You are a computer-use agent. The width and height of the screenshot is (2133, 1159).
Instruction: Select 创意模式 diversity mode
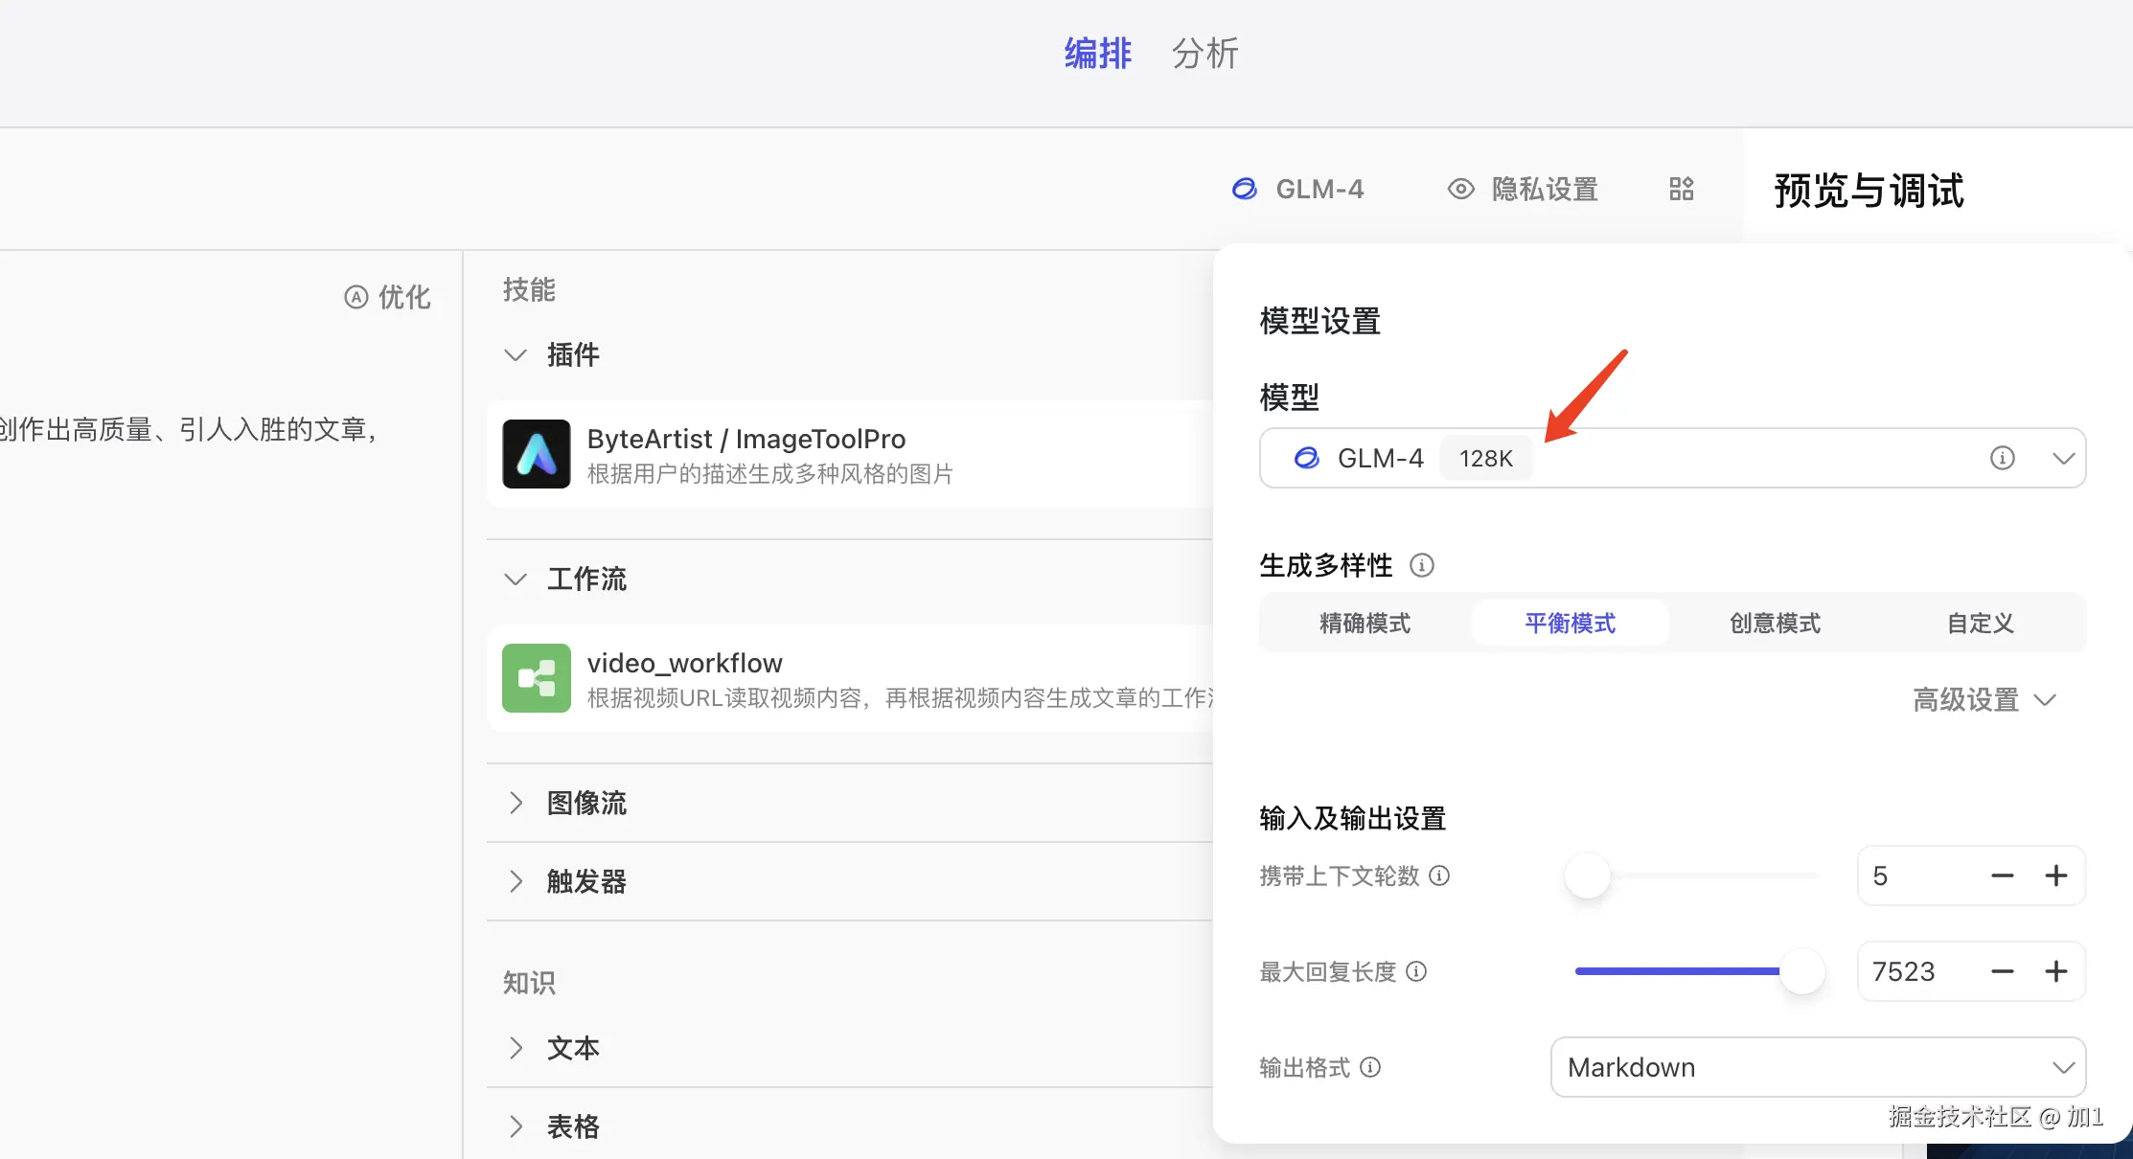(1775, 624)
